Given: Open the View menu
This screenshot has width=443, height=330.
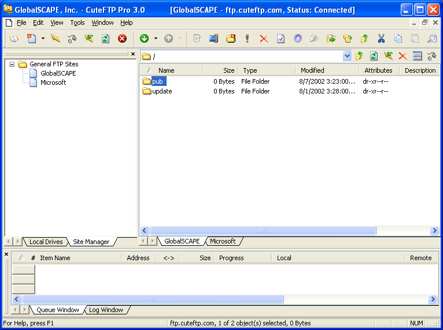Looking at the screenshot, I should 57,22.
